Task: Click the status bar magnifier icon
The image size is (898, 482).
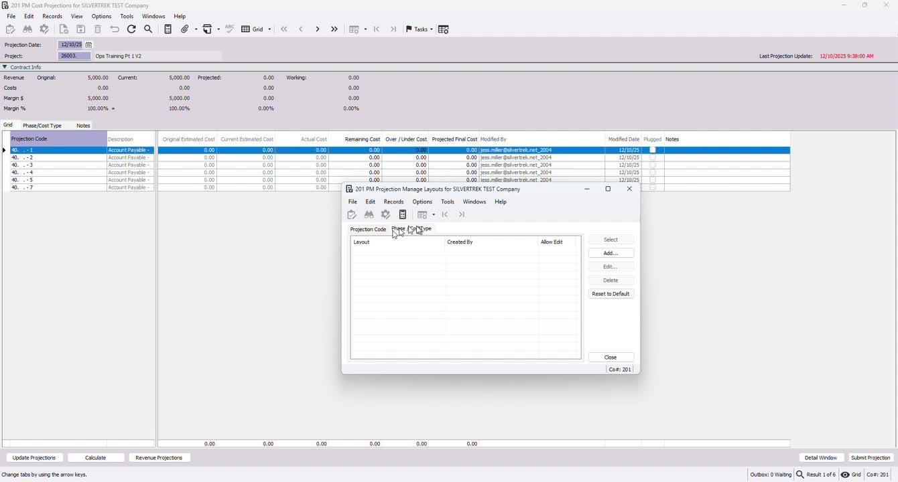Action: pyautogui.click(x=800, y=475)
